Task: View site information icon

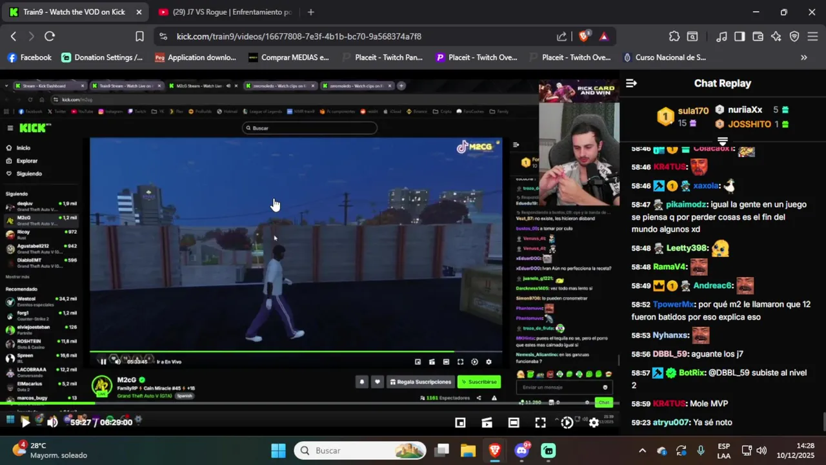Action: [163, 37]
